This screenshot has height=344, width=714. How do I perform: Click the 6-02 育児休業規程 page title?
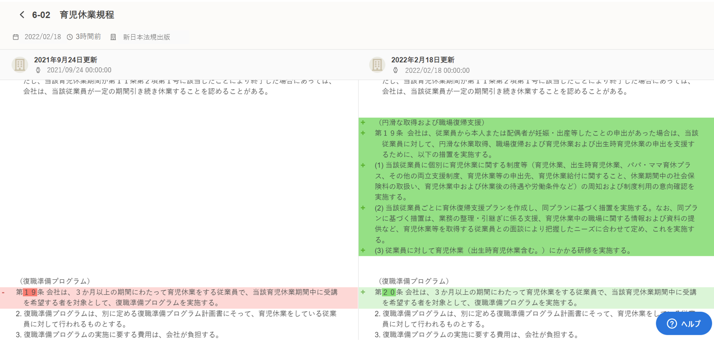pyautogui.click(x=73, y=15)
